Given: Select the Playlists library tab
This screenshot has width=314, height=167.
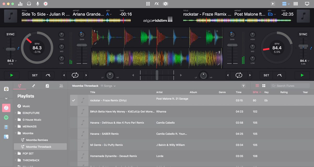Looking at the screenshot, I should click(20, 86).
